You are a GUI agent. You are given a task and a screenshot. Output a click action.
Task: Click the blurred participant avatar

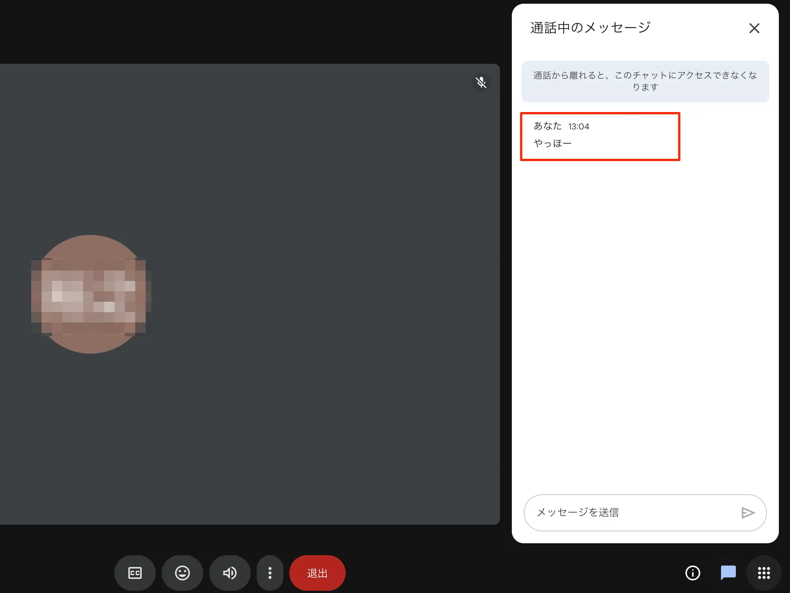pos(91,294)
